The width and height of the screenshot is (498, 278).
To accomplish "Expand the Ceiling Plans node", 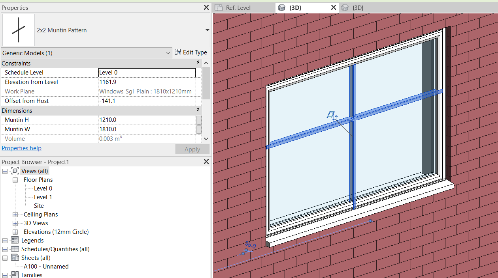I will pos(15,214).
